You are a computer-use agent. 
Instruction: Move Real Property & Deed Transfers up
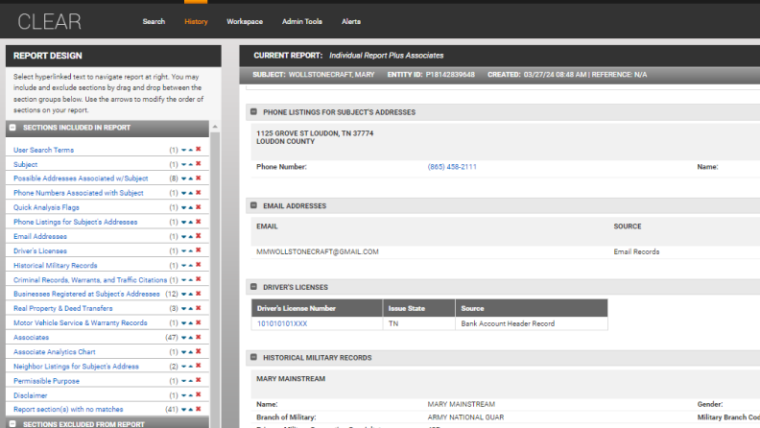tap(191, 308)
